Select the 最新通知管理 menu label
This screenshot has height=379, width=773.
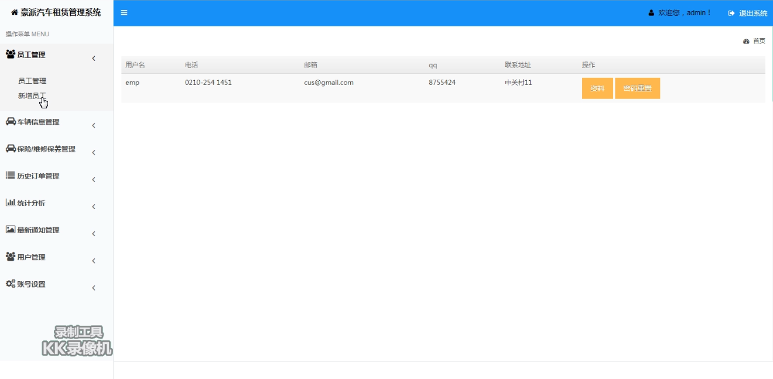pyautogui.click(x=39, y=230)
